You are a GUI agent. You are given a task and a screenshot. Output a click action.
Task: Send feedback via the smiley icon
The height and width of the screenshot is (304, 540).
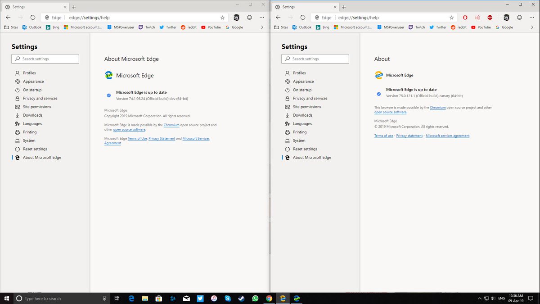pyautogui.click(x=249, y=17)
